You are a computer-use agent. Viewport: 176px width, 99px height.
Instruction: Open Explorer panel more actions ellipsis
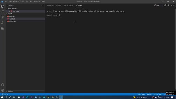point(42,5)
